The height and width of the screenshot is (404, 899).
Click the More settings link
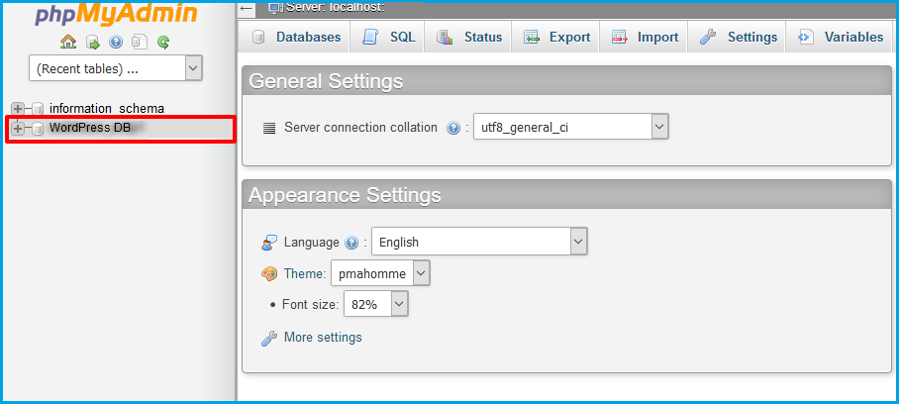323,338
